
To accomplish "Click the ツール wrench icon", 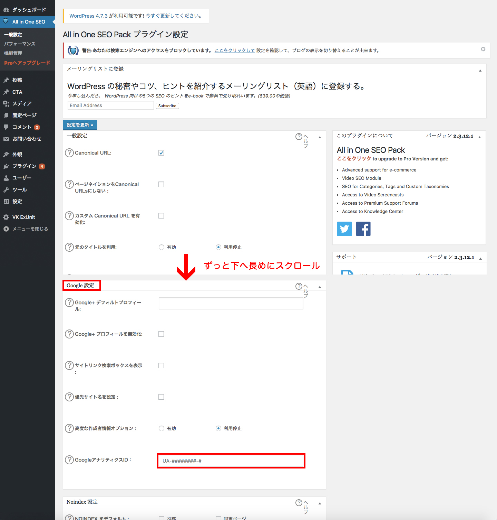I will click(x=6, y=190).
